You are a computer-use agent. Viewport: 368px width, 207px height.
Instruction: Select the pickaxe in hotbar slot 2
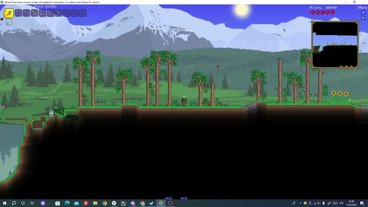18,13
